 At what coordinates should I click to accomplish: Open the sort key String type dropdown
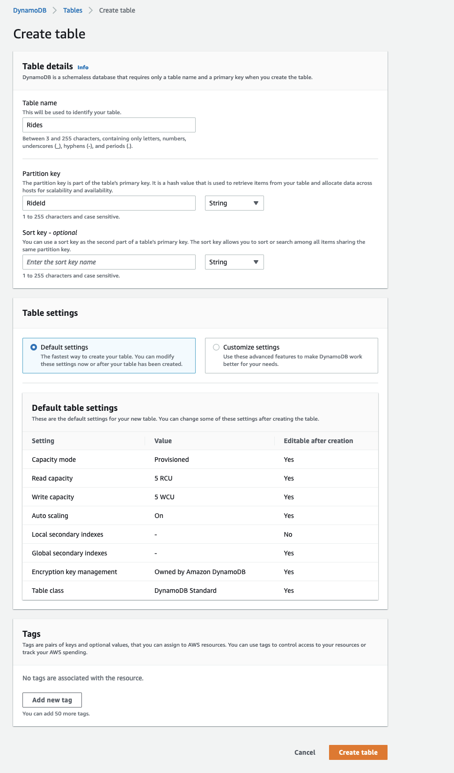pos(234,262)
